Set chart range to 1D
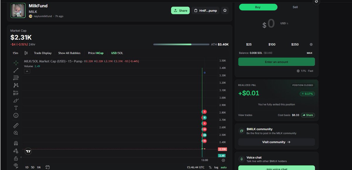Image resolution: width=352 pixels, height=170 pixels. point(27,167)
